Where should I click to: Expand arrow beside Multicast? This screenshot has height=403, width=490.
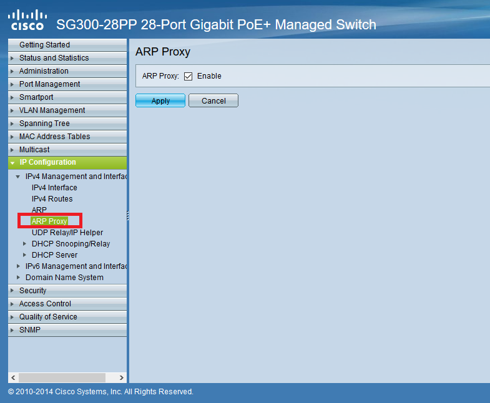pyautogui.click(x=12, y=150)
